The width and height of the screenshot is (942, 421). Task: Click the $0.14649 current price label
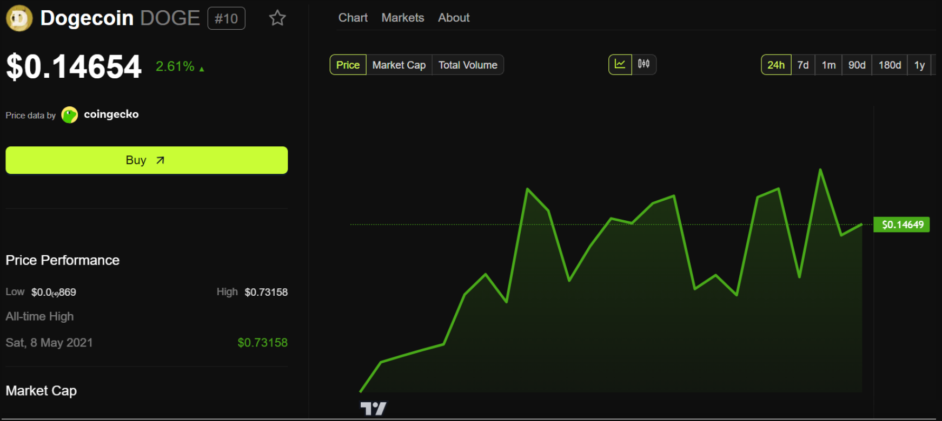click(902, 225)
